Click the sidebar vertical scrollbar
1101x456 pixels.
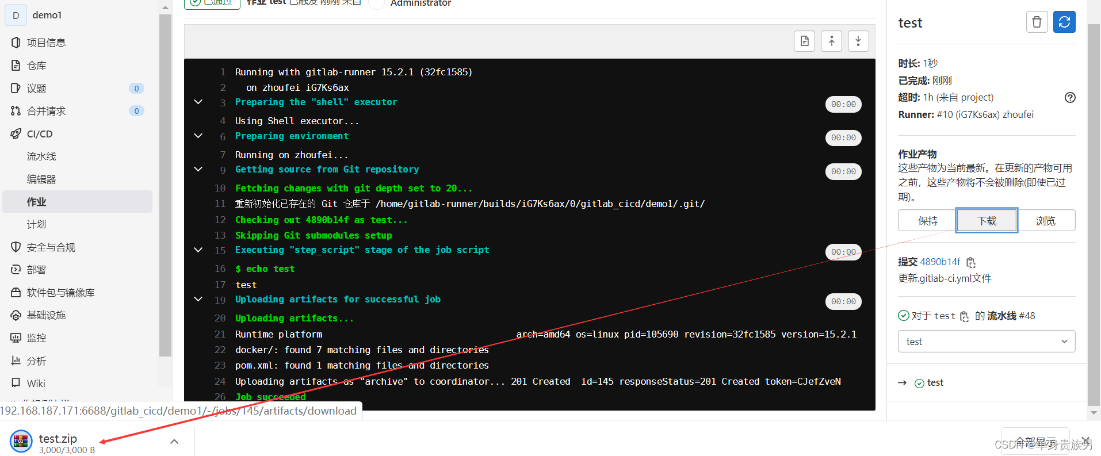click(165, 184)
